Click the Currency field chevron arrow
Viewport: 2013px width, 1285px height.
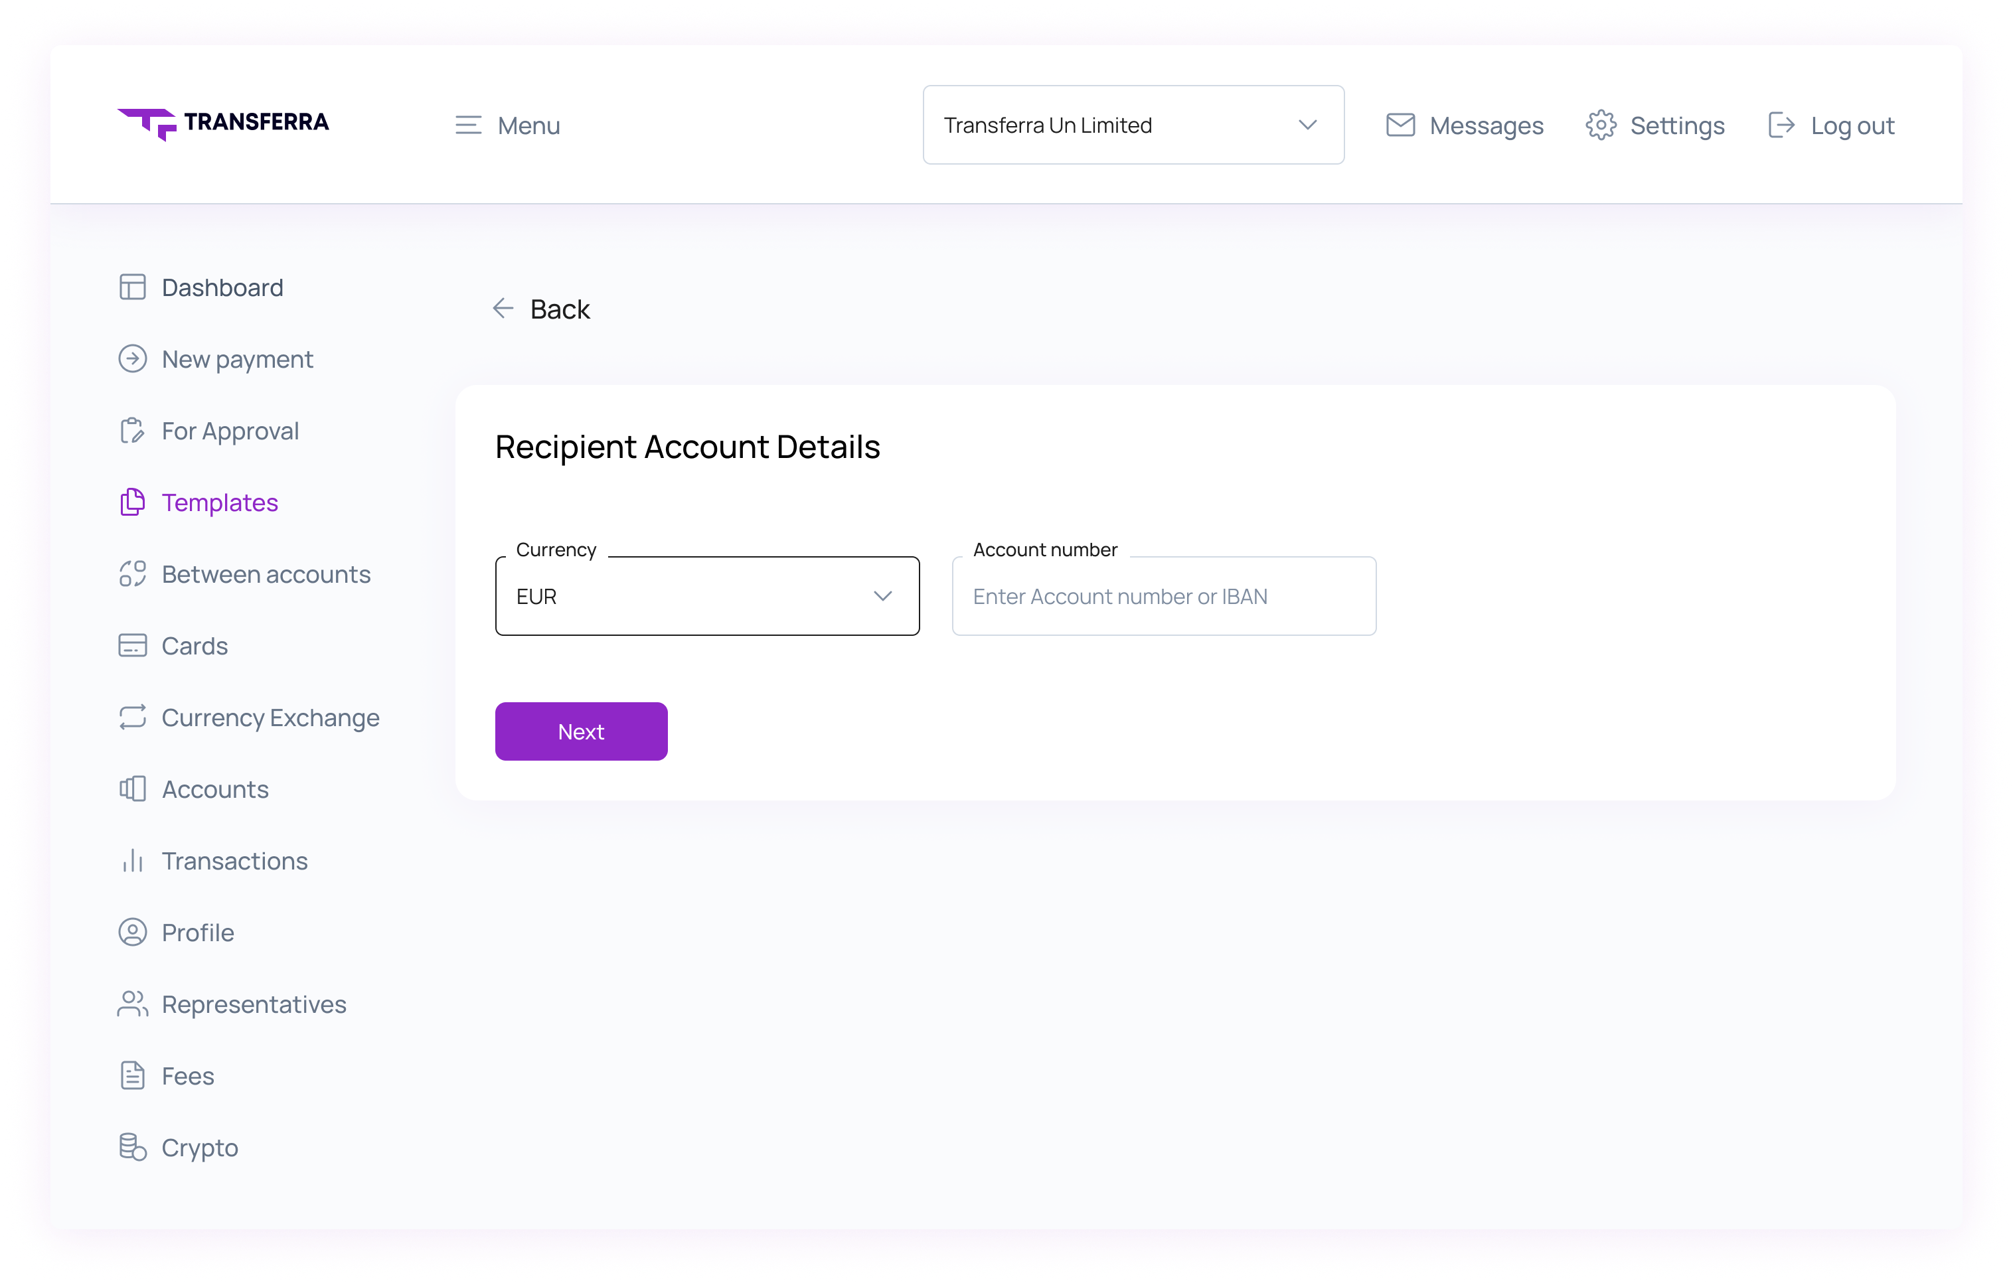coord(883,597)
